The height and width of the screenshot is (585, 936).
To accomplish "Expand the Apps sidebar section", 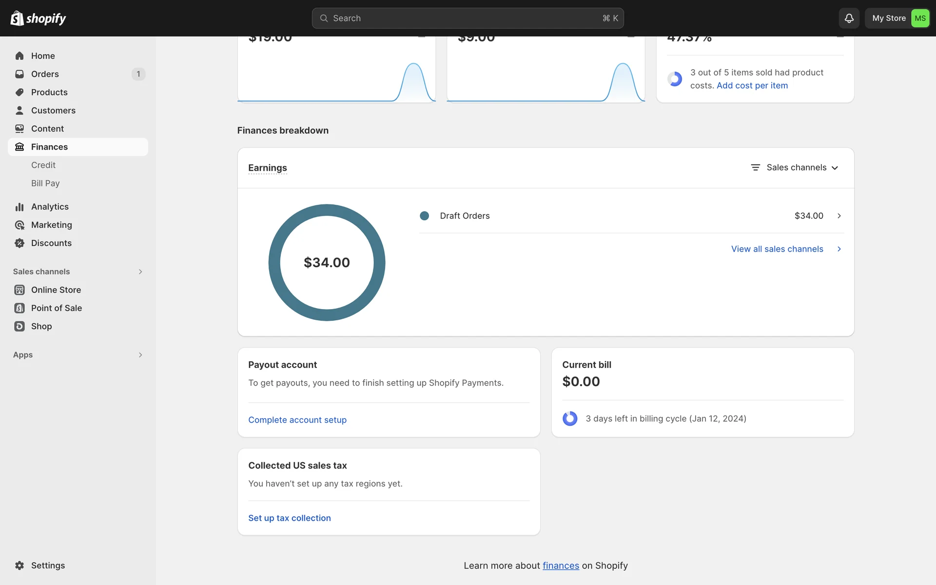I will (x=140, y=355).
